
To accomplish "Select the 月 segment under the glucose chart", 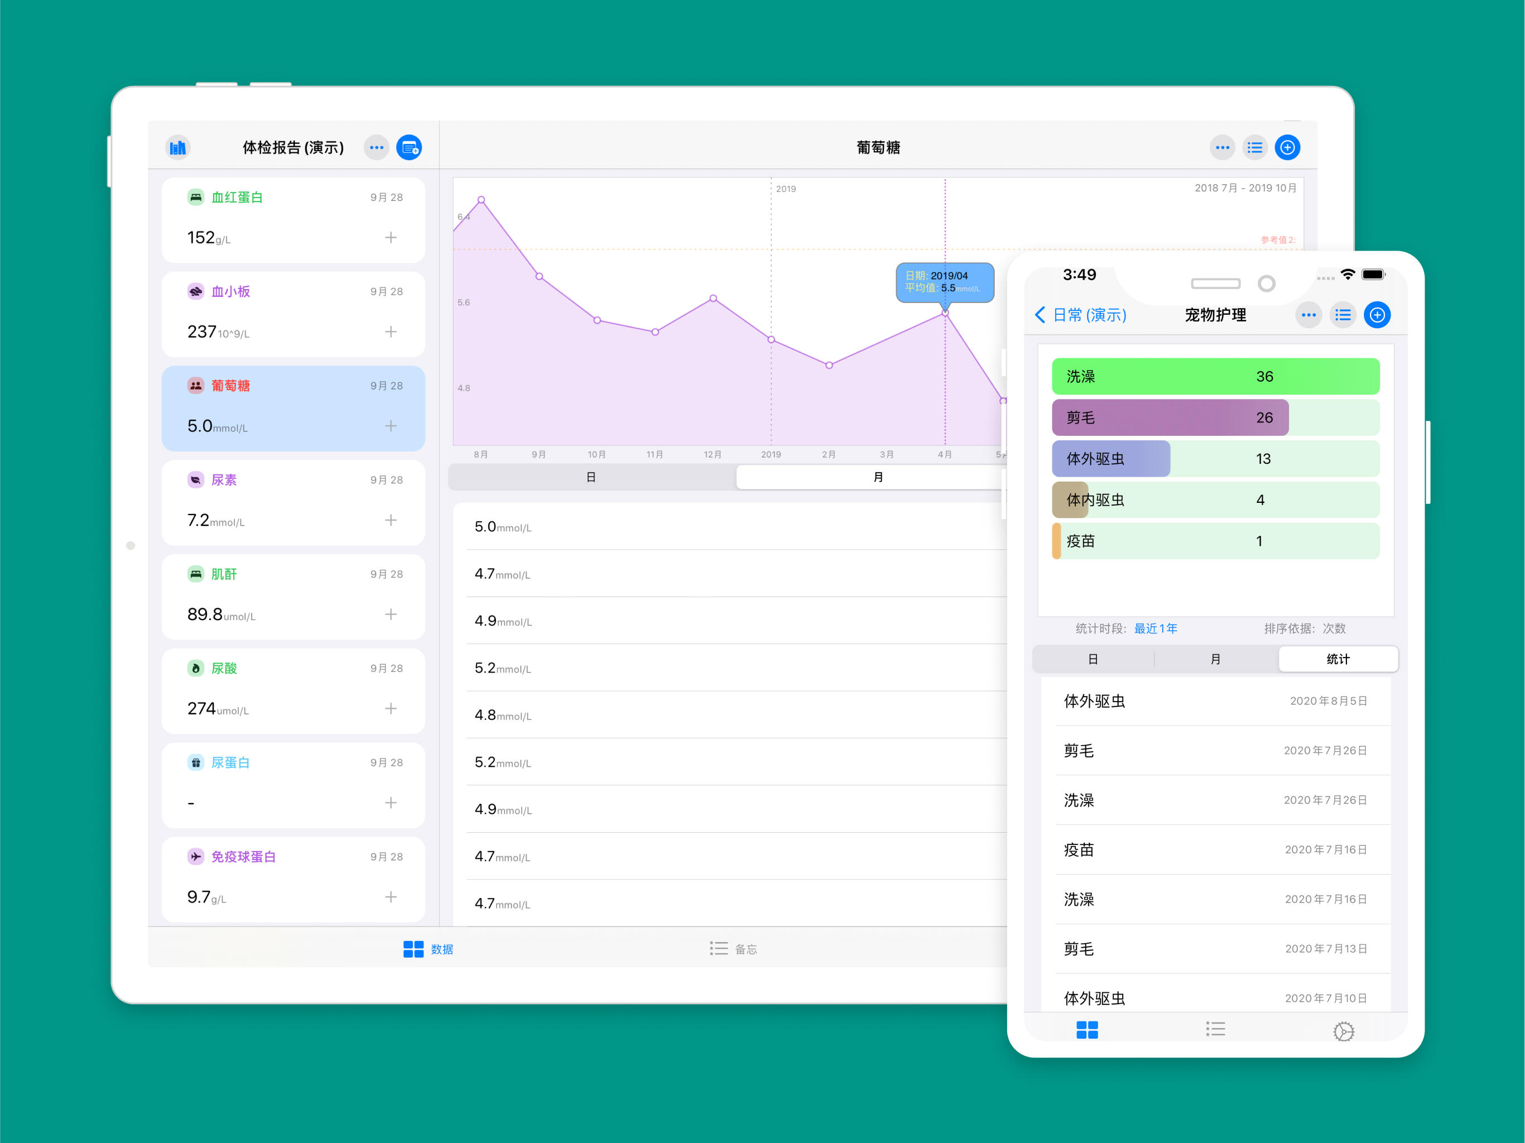I will pyautogui.click(x=877, y=477).
